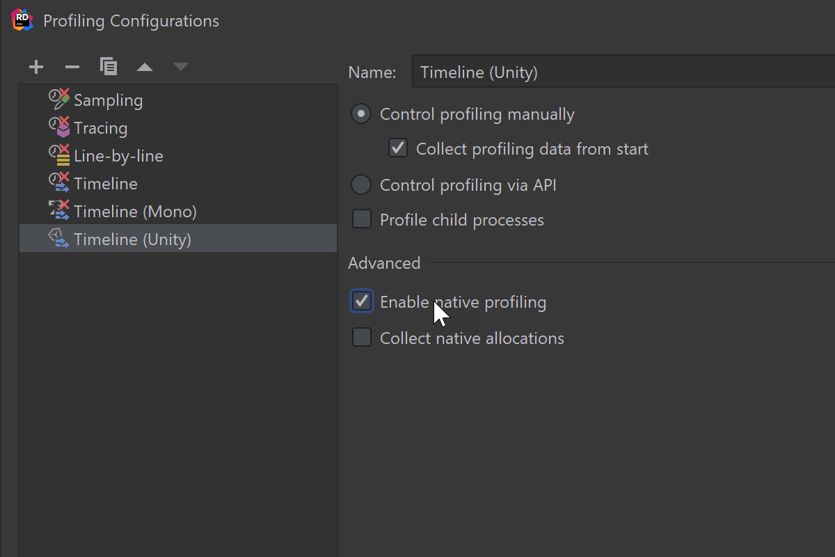Select the Timeline configuration in the list

[x=178, y=183]
